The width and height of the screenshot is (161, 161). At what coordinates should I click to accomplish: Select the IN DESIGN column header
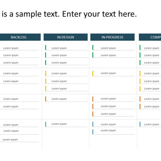pos(65,37)
